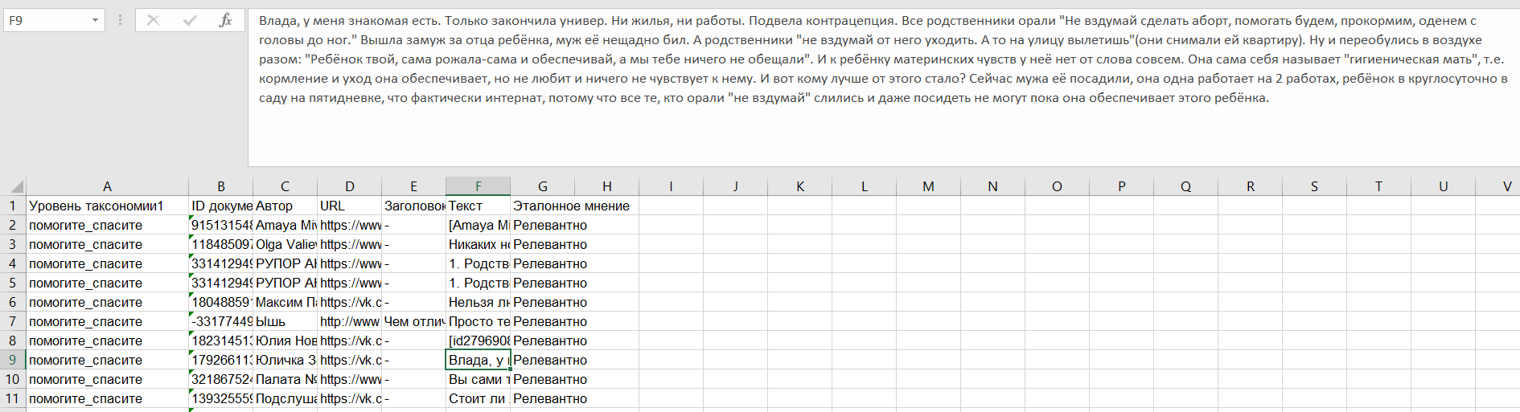1520x412 pixels.
Task: Select column T header
Action: pos(1379,186)
